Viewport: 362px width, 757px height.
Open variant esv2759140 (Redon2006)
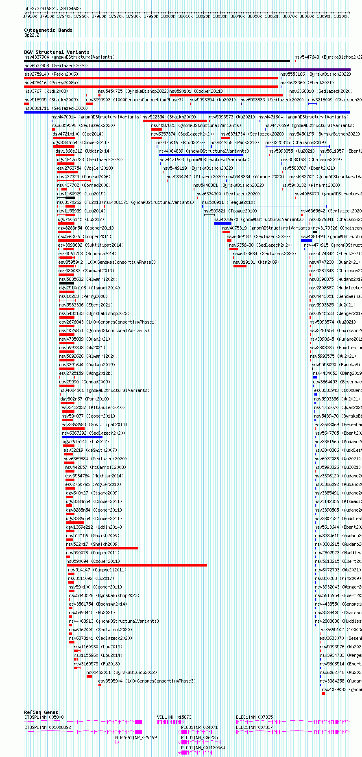(51, 74)
